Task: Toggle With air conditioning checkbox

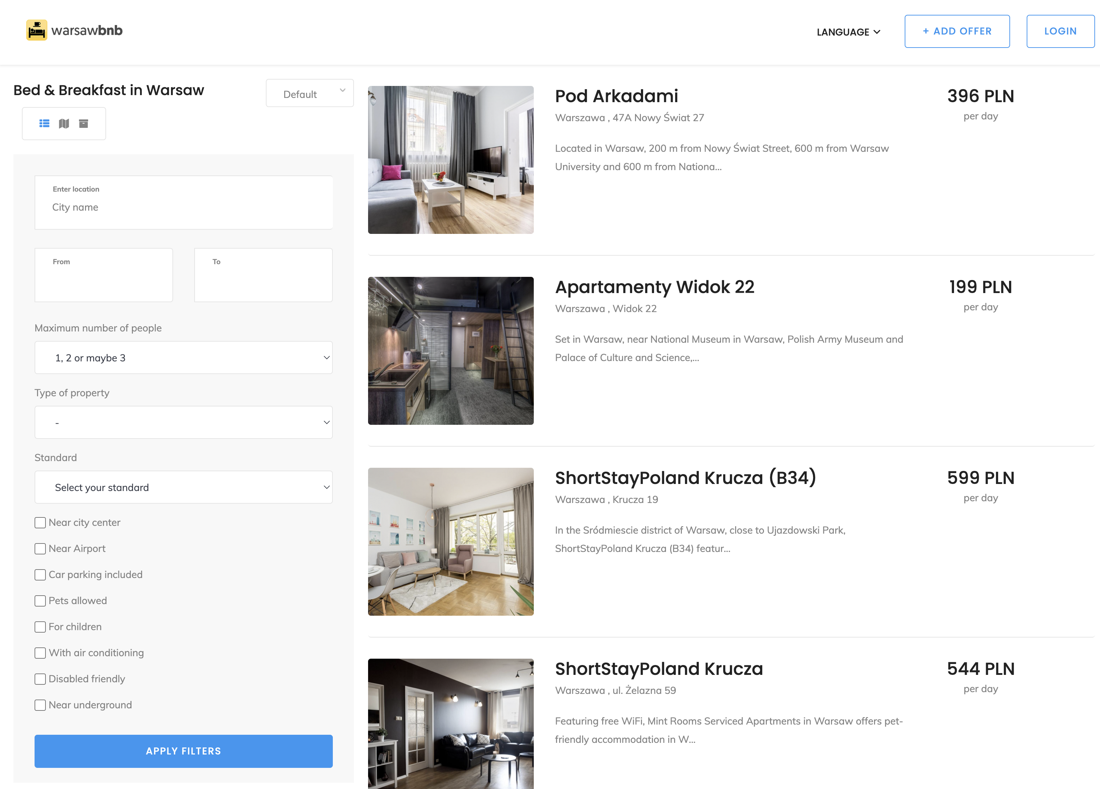Action: (x=40, y=653)
